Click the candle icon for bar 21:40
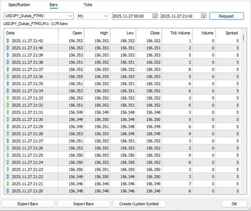Image resolution: width=251 pixels, height=211 pixels. pyautogui.click(x=8, y=48)
